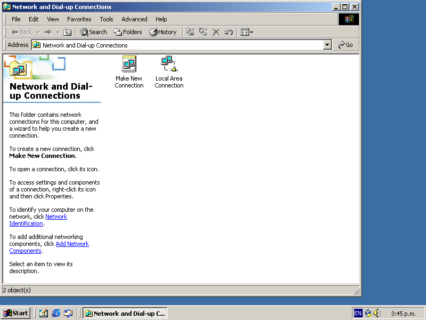Screen dimensions: 426x320
Task: Open the Help menu
Action: [x=161, y=19]
